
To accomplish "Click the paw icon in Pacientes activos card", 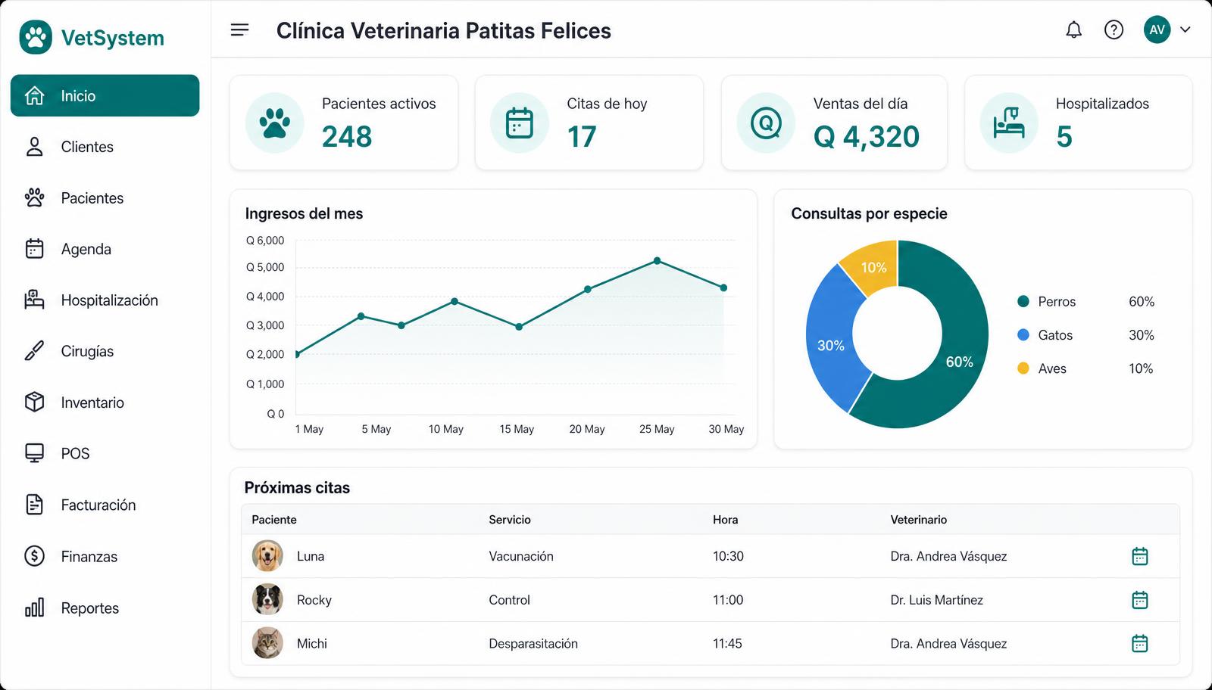I will click(x=274, y=123).
